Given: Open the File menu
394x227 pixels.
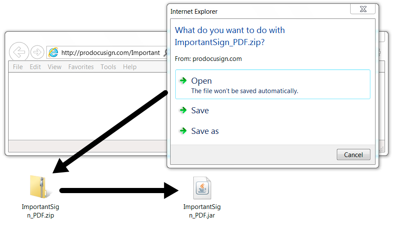Looking at the screenshot, I should point(18,67).
